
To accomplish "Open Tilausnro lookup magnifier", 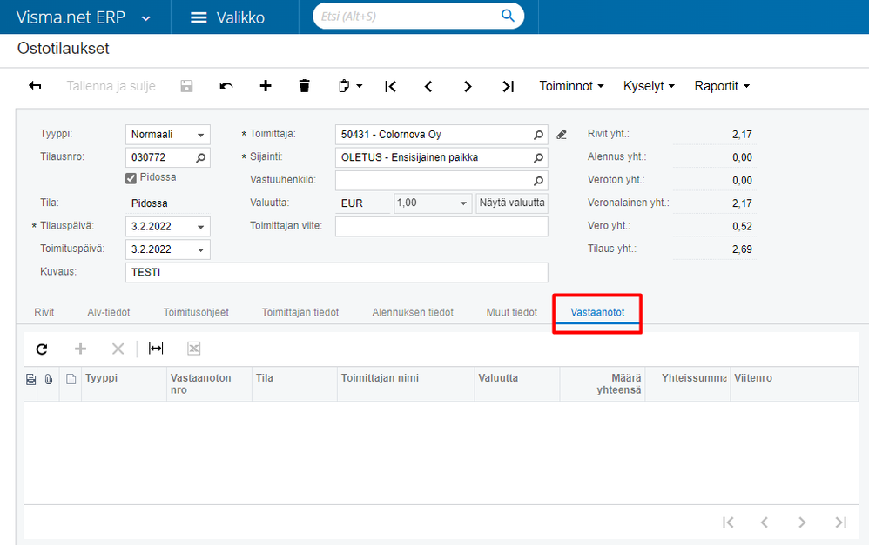I will pyautogui.click(x=200, y=157).
